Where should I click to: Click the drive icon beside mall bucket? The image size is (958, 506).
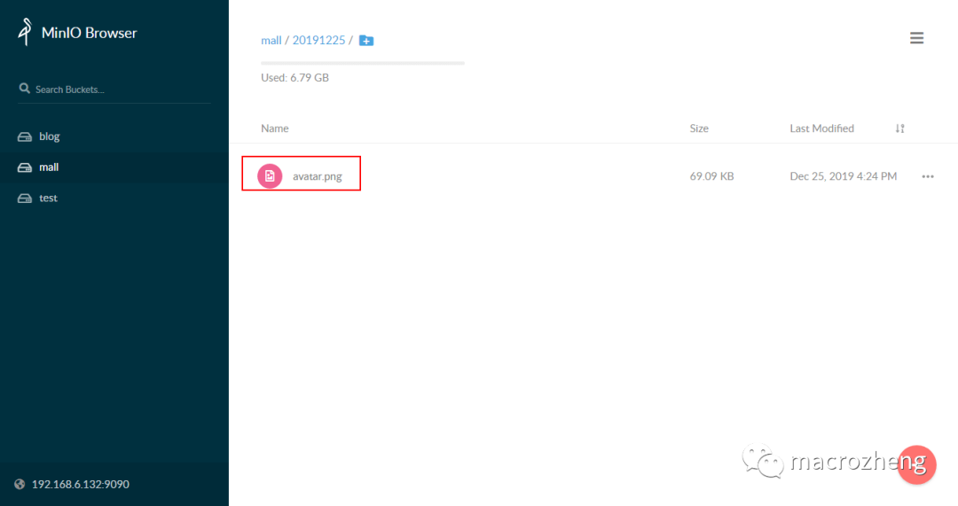25,167
